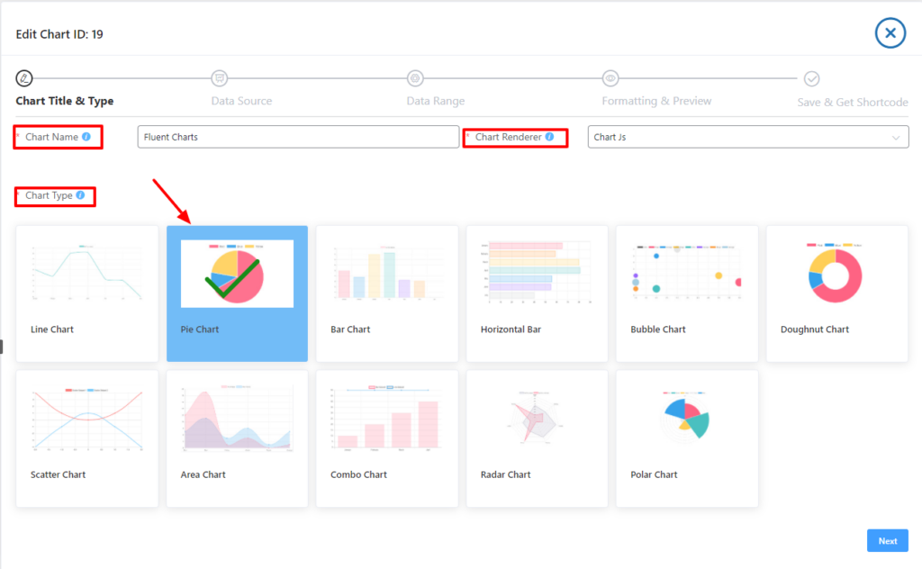This screenshot has height=569, width=922.
Task: Click the Data Range step icon
Action: (415, 78)
